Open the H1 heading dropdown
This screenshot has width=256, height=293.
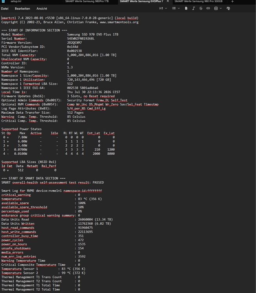click(x=163, y=9)
